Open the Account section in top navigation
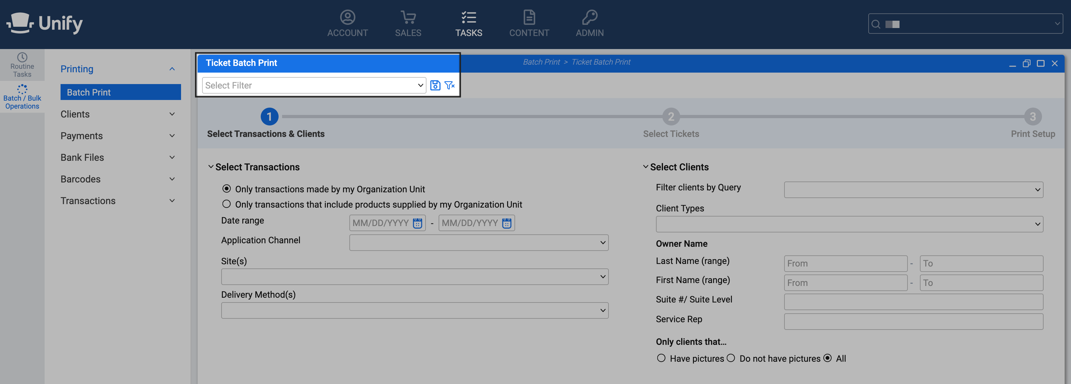Image resolution: width=1071 pixels, height=384 pixels. 347,24
